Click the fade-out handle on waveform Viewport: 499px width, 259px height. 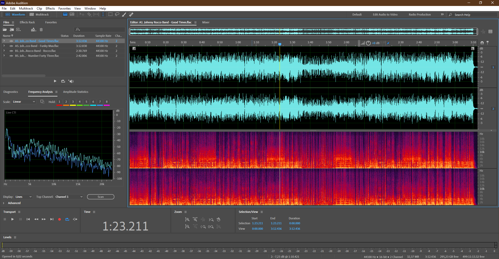[x=473, y=48]
